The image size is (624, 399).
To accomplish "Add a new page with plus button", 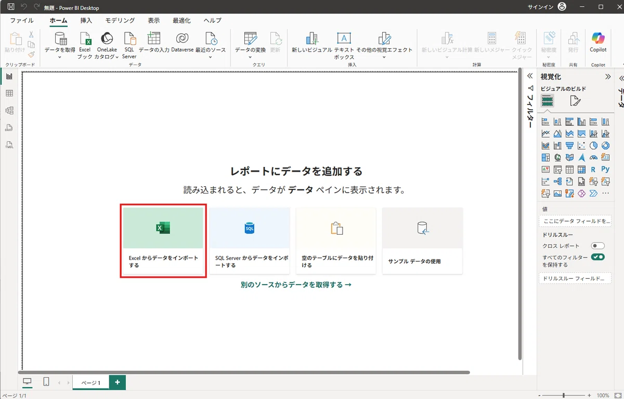I will (118, 382).
